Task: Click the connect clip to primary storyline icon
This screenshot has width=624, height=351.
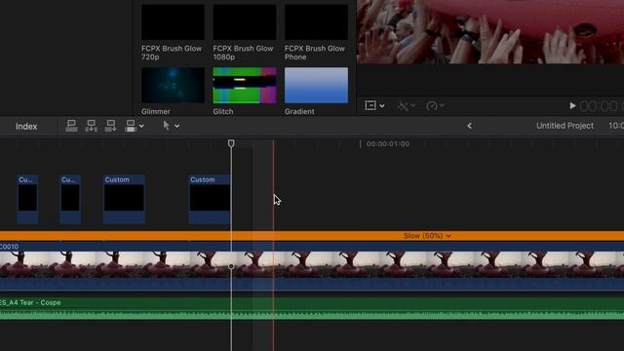Action: point(71,126)
